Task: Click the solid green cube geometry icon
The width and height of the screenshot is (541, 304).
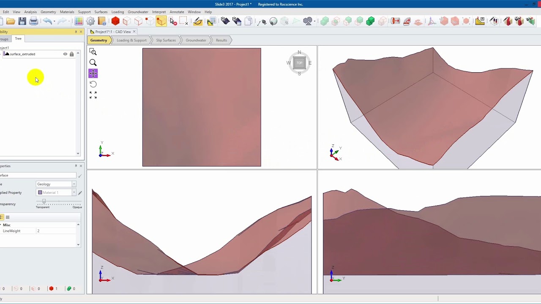Action: 370,21
